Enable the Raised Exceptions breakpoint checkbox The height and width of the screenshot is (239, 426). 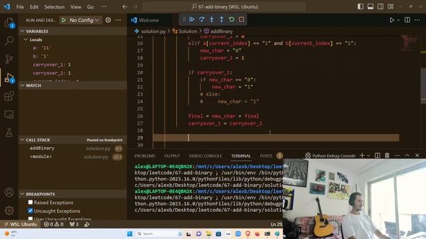[31, 202]
